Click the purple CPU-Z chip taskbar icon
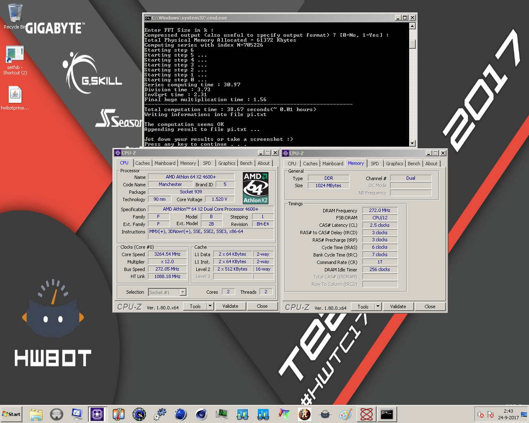Screen dimensions: 529x423 (98, 414)
